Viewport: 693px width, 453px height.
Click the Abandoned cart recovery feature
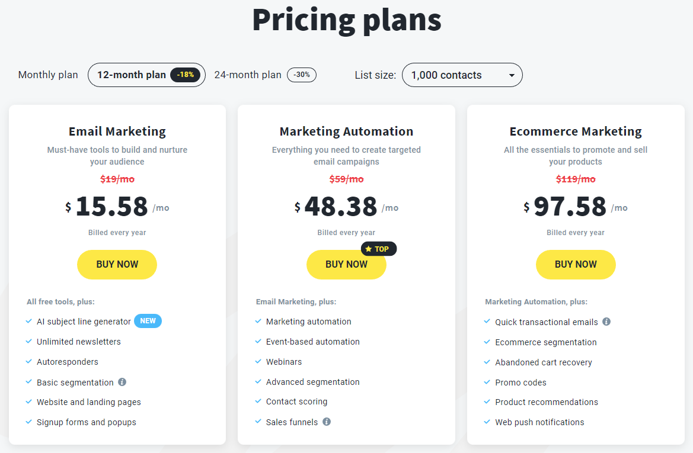[x=544, y=362]
